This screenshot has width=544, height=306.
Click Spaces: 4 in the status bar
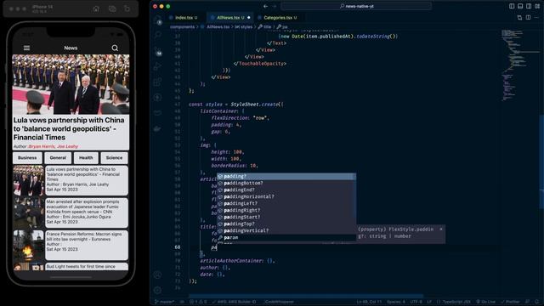(396, 302)
